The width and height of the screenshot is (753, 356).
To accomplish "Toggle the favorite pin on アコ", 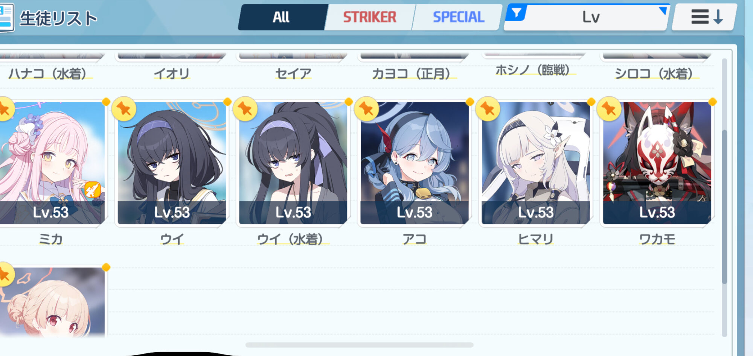I will 366,109.
